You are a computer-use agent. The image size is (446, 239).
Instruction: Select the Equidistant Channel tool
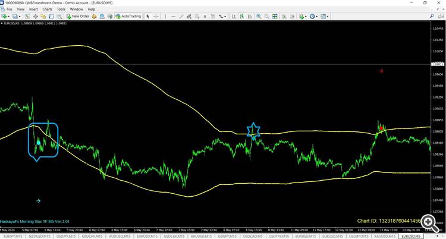pos(189,17)
